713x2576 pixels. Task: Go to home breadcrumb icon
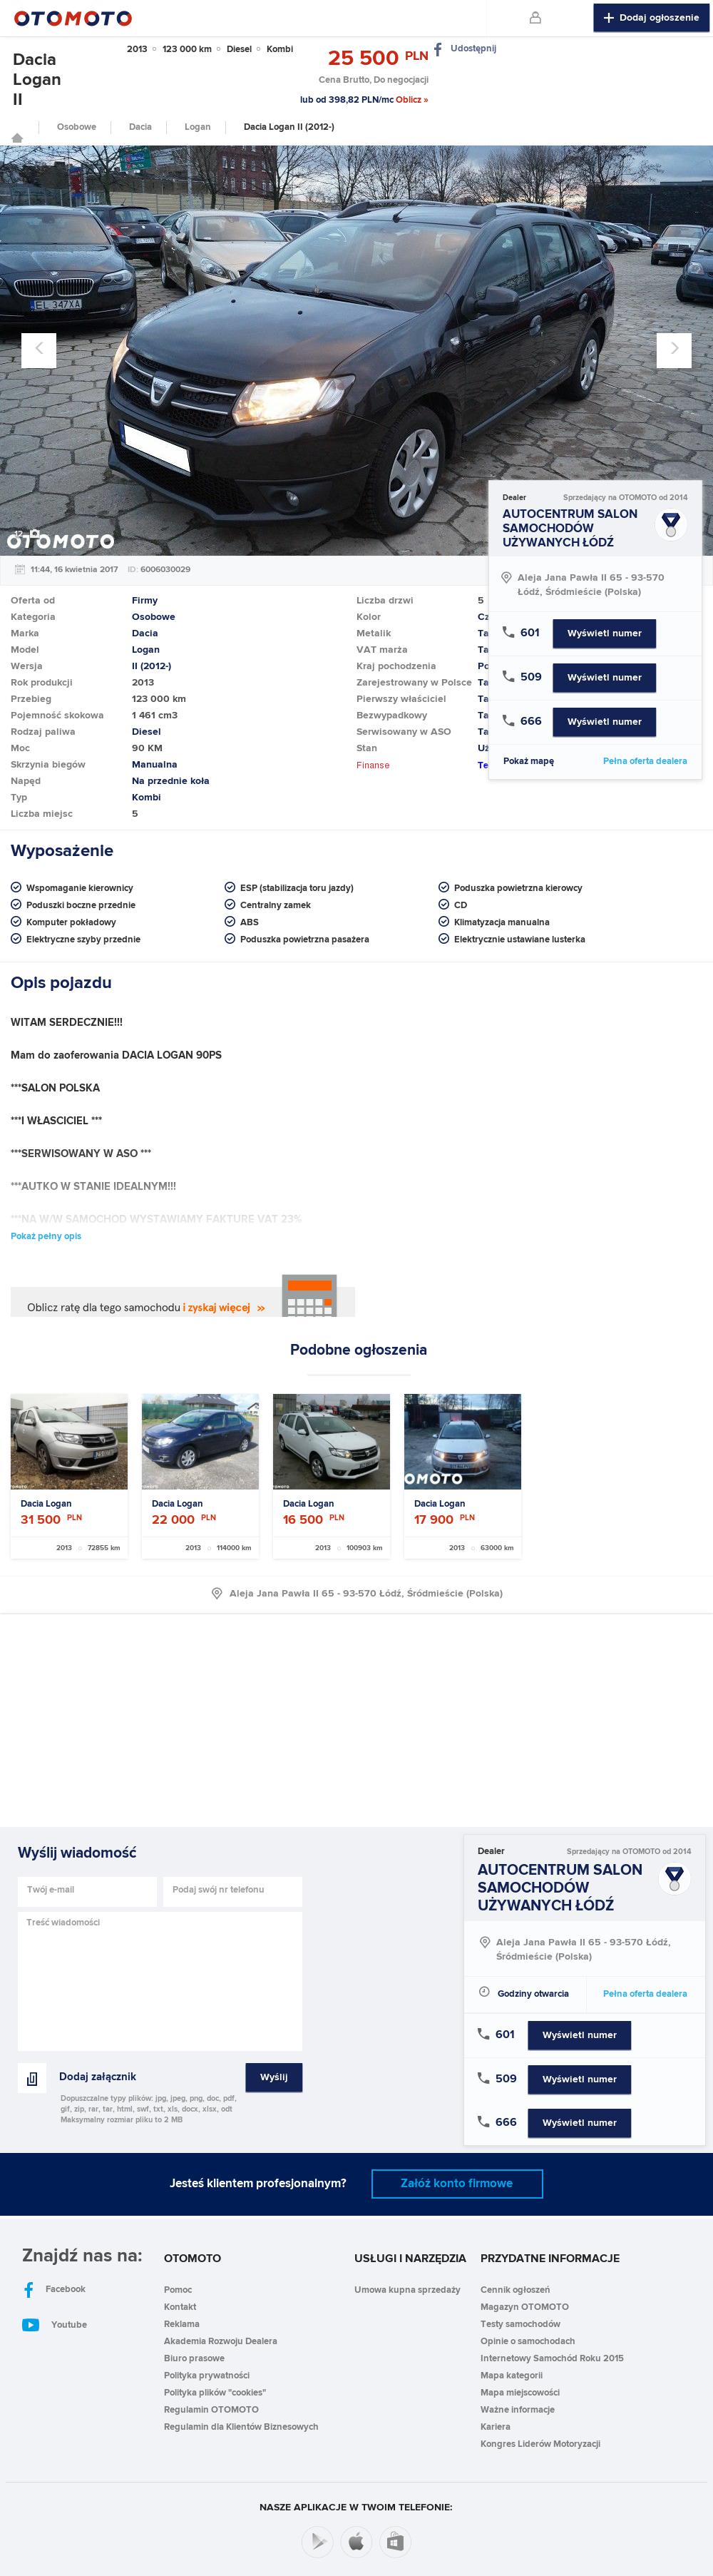pyautogui.click(x=17, y=137)
